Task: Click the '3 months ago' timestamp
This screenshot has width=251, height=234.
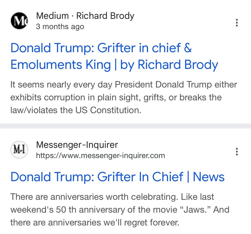Action: 60,27
